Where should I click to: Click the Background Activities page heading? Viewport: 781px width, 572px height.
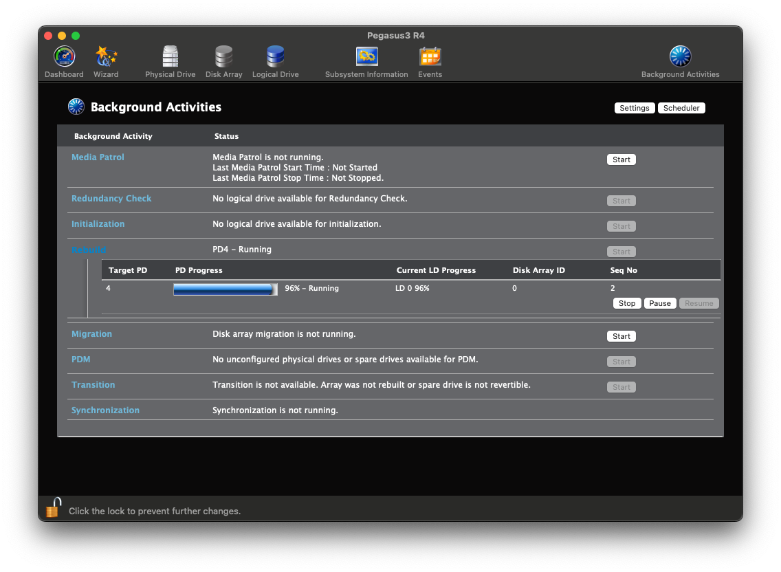156,107
